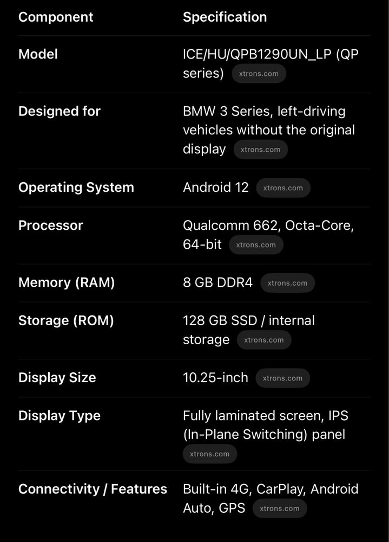Click xtrons.com chip after Auto, GPS
This screenshot has width=389, height=542.
[280, 508]
